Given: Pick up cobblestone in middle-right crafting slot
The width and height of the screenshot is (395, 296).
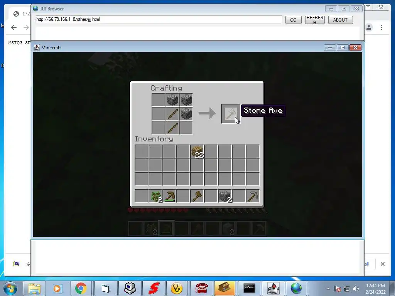Looking at the screenshot, I should 186,114.
